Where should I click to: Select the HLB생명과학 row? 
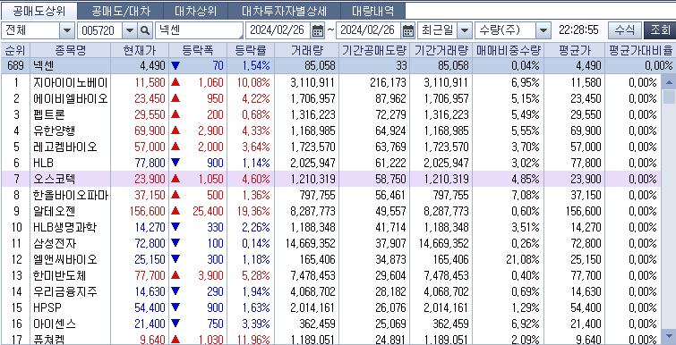coord(331,227)
